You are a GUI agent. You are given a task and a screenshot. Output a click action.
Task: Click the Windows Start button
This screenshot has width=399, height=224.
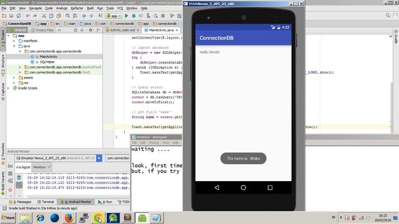click(x=8, y=218)
